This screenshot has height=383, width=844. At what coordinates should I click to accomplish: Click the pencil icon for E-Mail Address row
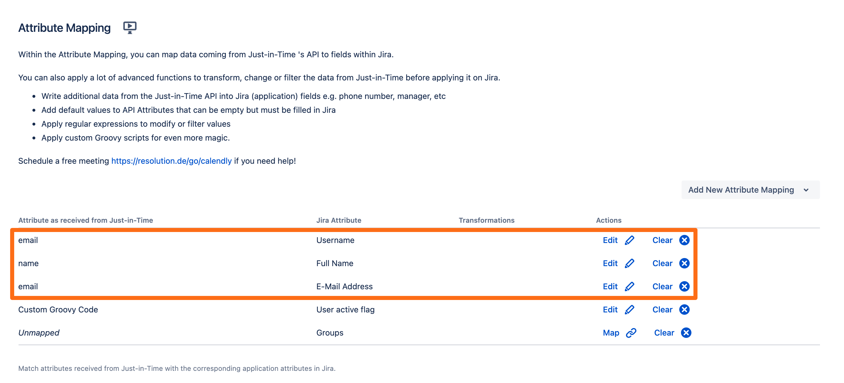[x=629, y=287]
